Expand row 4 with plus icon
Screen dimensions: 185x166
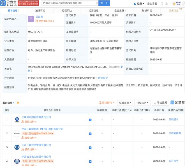point(90,162)
